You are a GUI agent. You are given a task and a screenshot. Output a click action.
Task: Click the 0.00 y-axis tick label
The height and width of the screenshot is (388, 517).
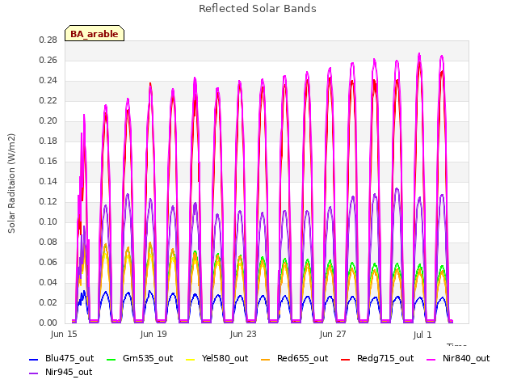48,323
